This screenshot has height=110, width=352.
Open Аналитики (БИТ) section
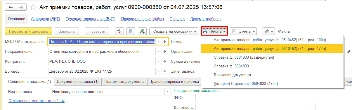tap(45, 19)
